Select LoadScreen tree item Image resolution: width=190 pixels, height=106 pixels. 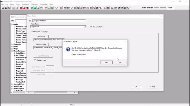pyautogui.click(x=21, y=75)
